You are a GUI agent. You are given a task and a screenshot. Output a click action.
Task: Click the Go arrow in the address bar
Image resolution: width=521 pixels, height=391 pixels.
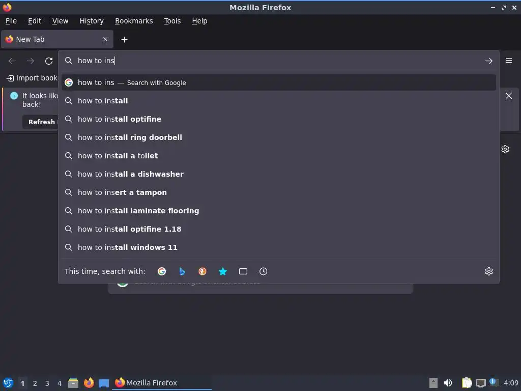[x=489, y=61]
